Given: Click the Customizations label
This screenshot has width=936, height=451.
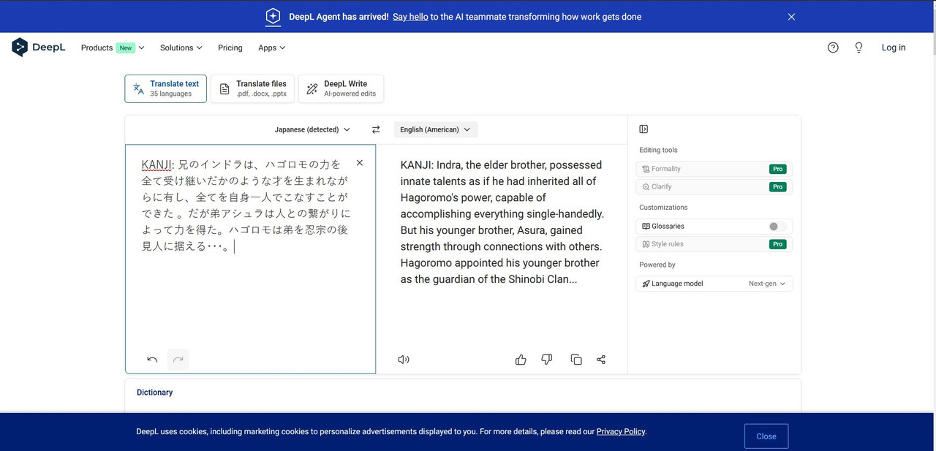Looking at the screenshot, I should tap(663, 208).
